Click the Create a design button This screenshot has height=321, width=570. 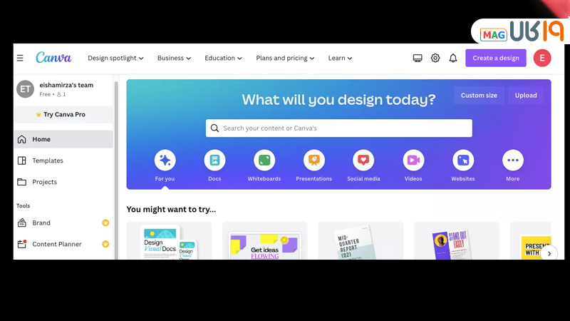(x=496, y=58)
